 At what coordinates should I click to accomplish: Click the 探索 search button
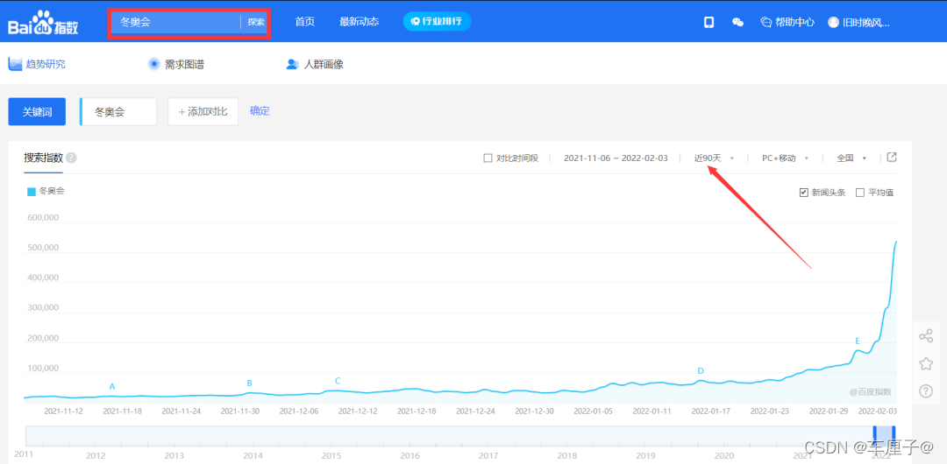[x=256, y=22]
